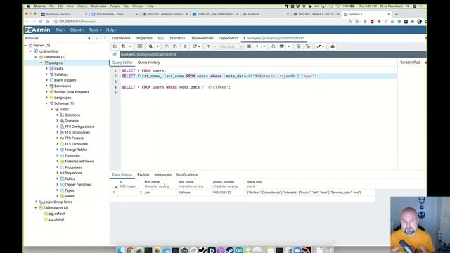Viewport: 450px width, 253px height.
Task: Open the Find options dropdown arrow
Action: (x=157, y=46)
